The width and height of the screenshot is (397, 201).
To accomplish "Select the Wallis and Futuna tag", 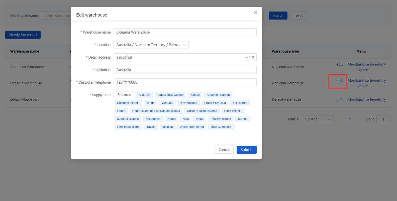I will pos(192,127).
